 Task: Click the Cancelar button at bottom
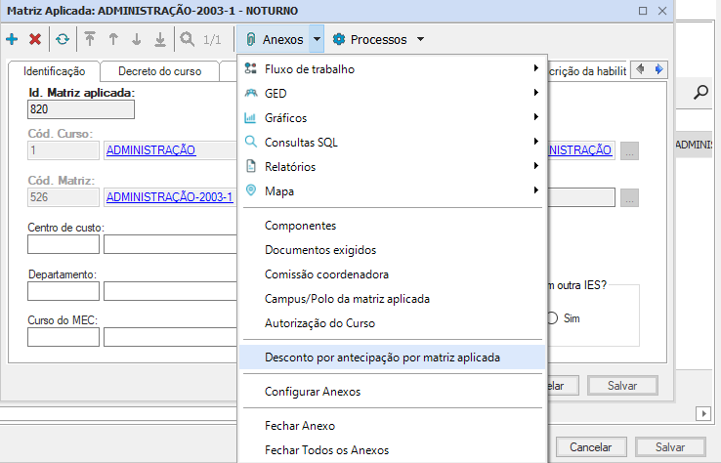click(590, 446)
